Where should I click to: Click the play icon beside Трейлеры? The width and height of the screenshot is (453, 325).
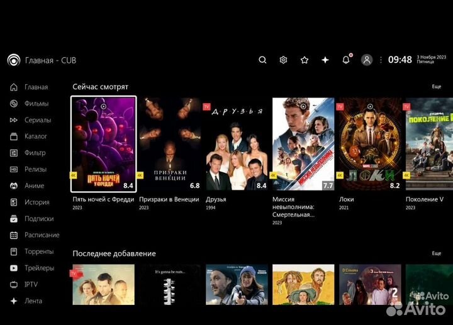click(x=14, y=268)
